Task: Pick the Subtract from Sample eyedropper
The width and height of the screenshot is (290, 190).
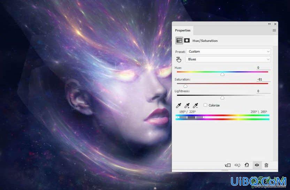Action: [195, 106]
